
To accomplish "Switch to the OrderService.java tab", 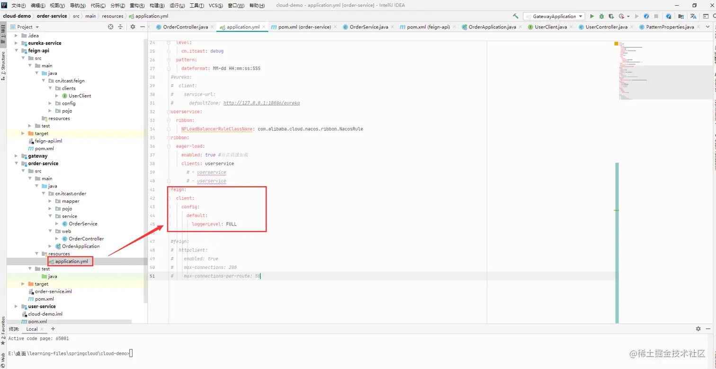I will 369,27.
